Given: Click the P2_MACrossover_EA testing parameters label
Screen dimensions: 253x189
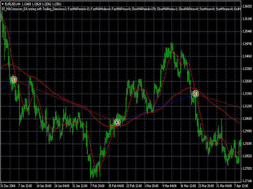Looking at the screenshot, I should pyautogui.click(x=121, y=9).
